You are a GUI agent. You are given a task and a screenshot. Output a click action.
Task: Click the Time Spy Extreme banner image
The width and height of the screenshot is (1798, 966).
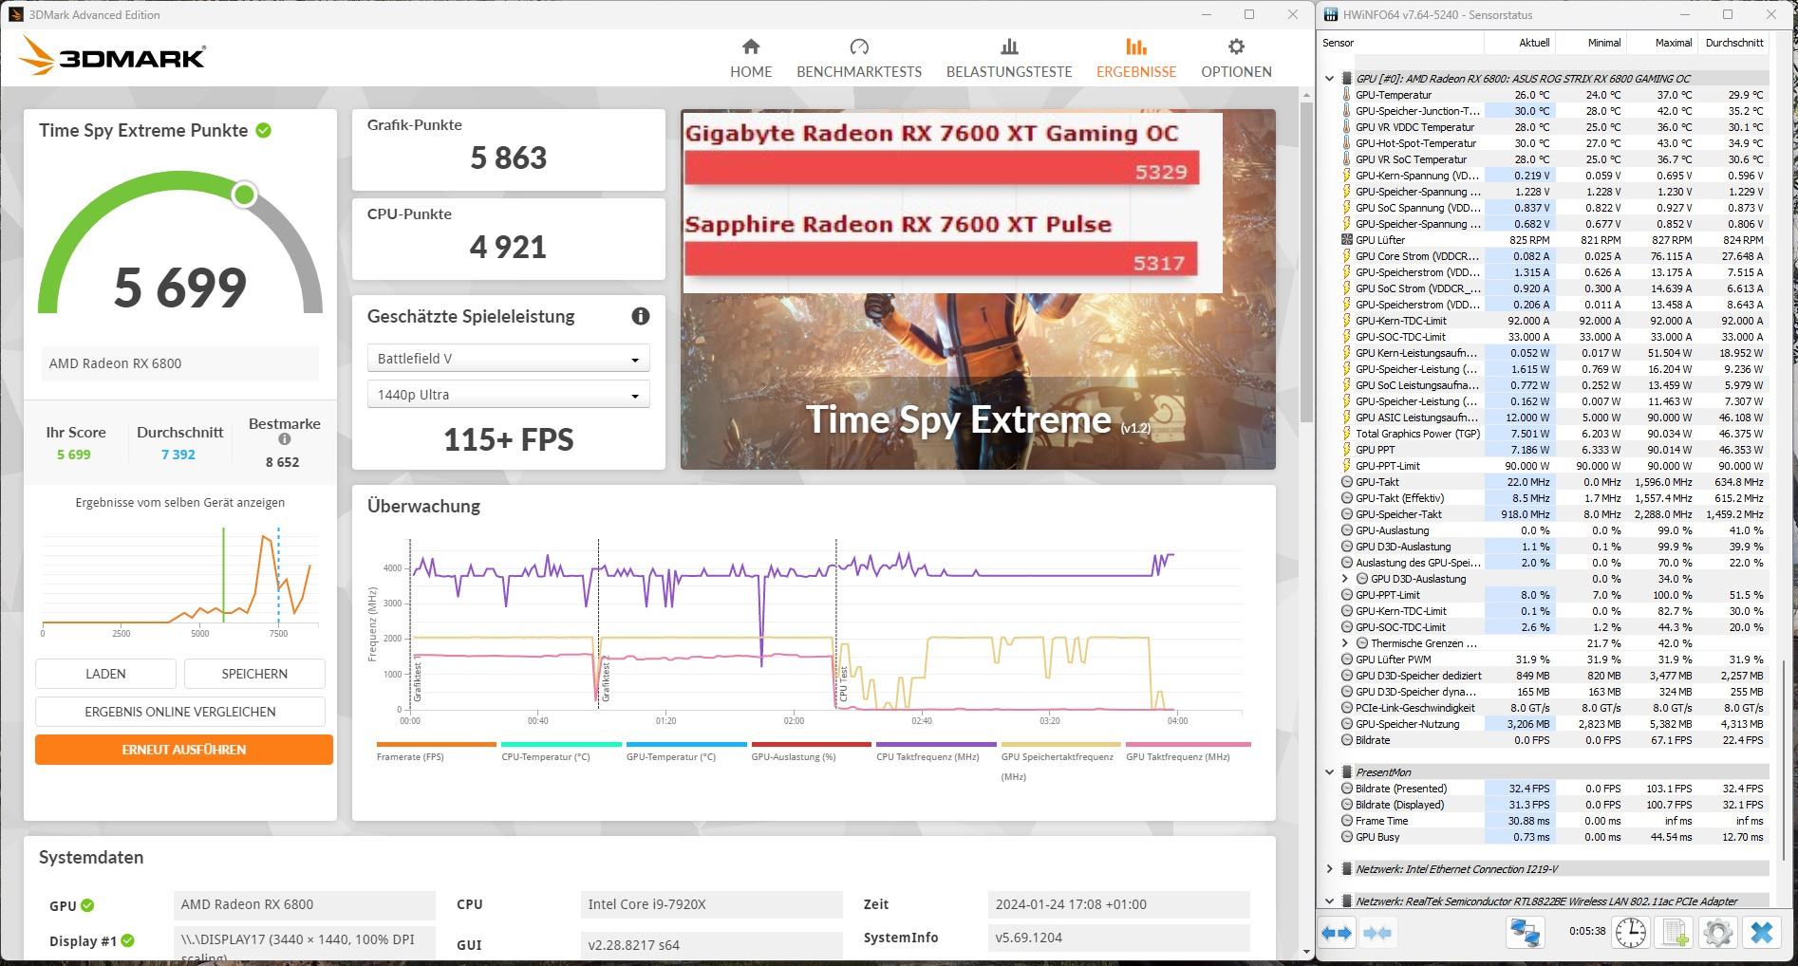(978, 289)
